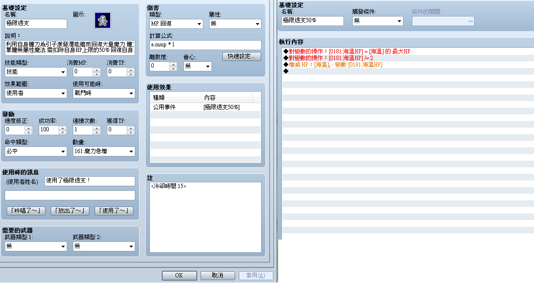Click the message field reading 使用了極限透支！

pyautogui.click(x=90, y=181)
